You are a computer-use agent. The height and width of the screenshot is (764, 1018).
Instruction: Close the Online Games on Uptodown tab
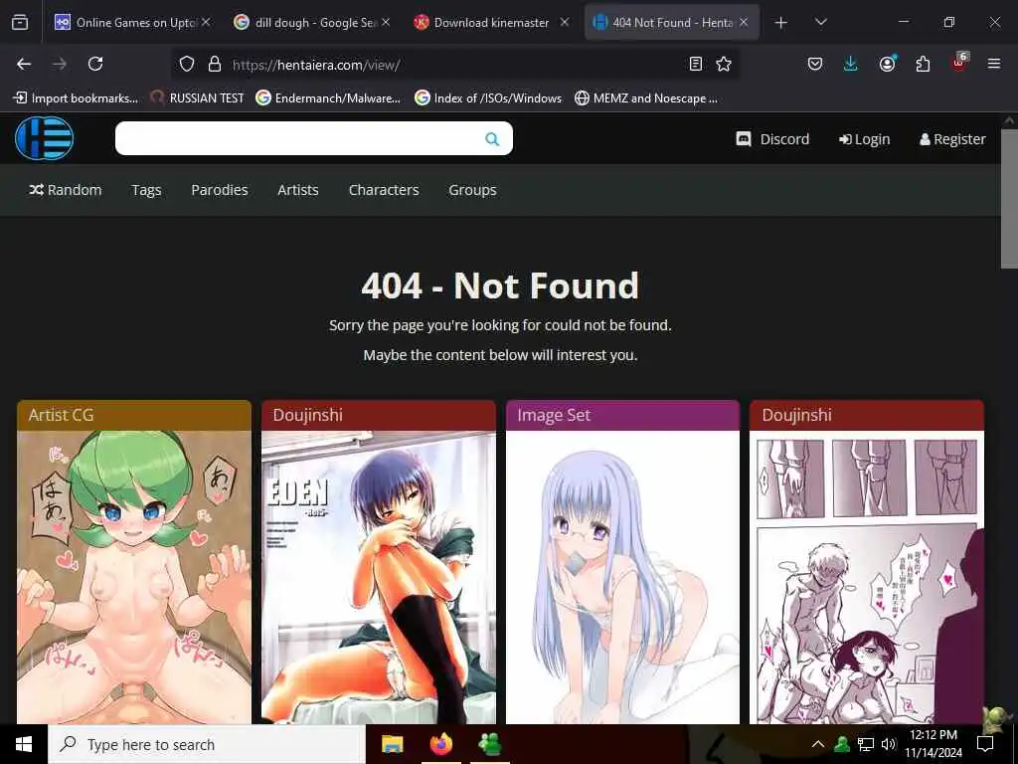(206, 22)
